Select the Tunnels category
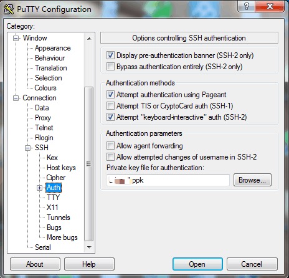289x278 pixels. [x=59, y=218]
